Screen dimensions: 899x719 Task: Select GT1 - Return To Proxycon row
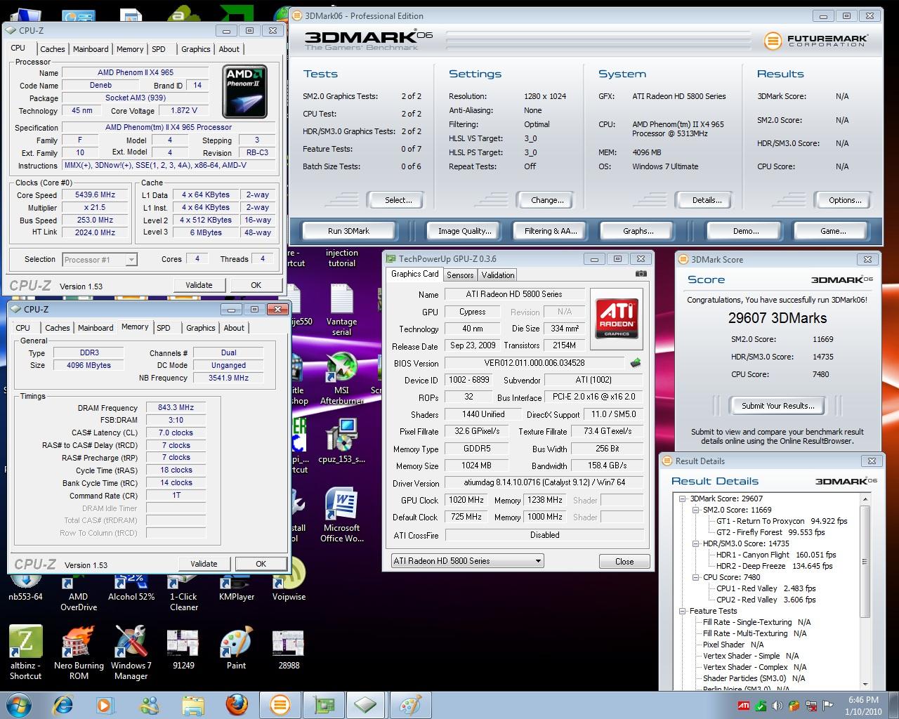tap(782, 521)
